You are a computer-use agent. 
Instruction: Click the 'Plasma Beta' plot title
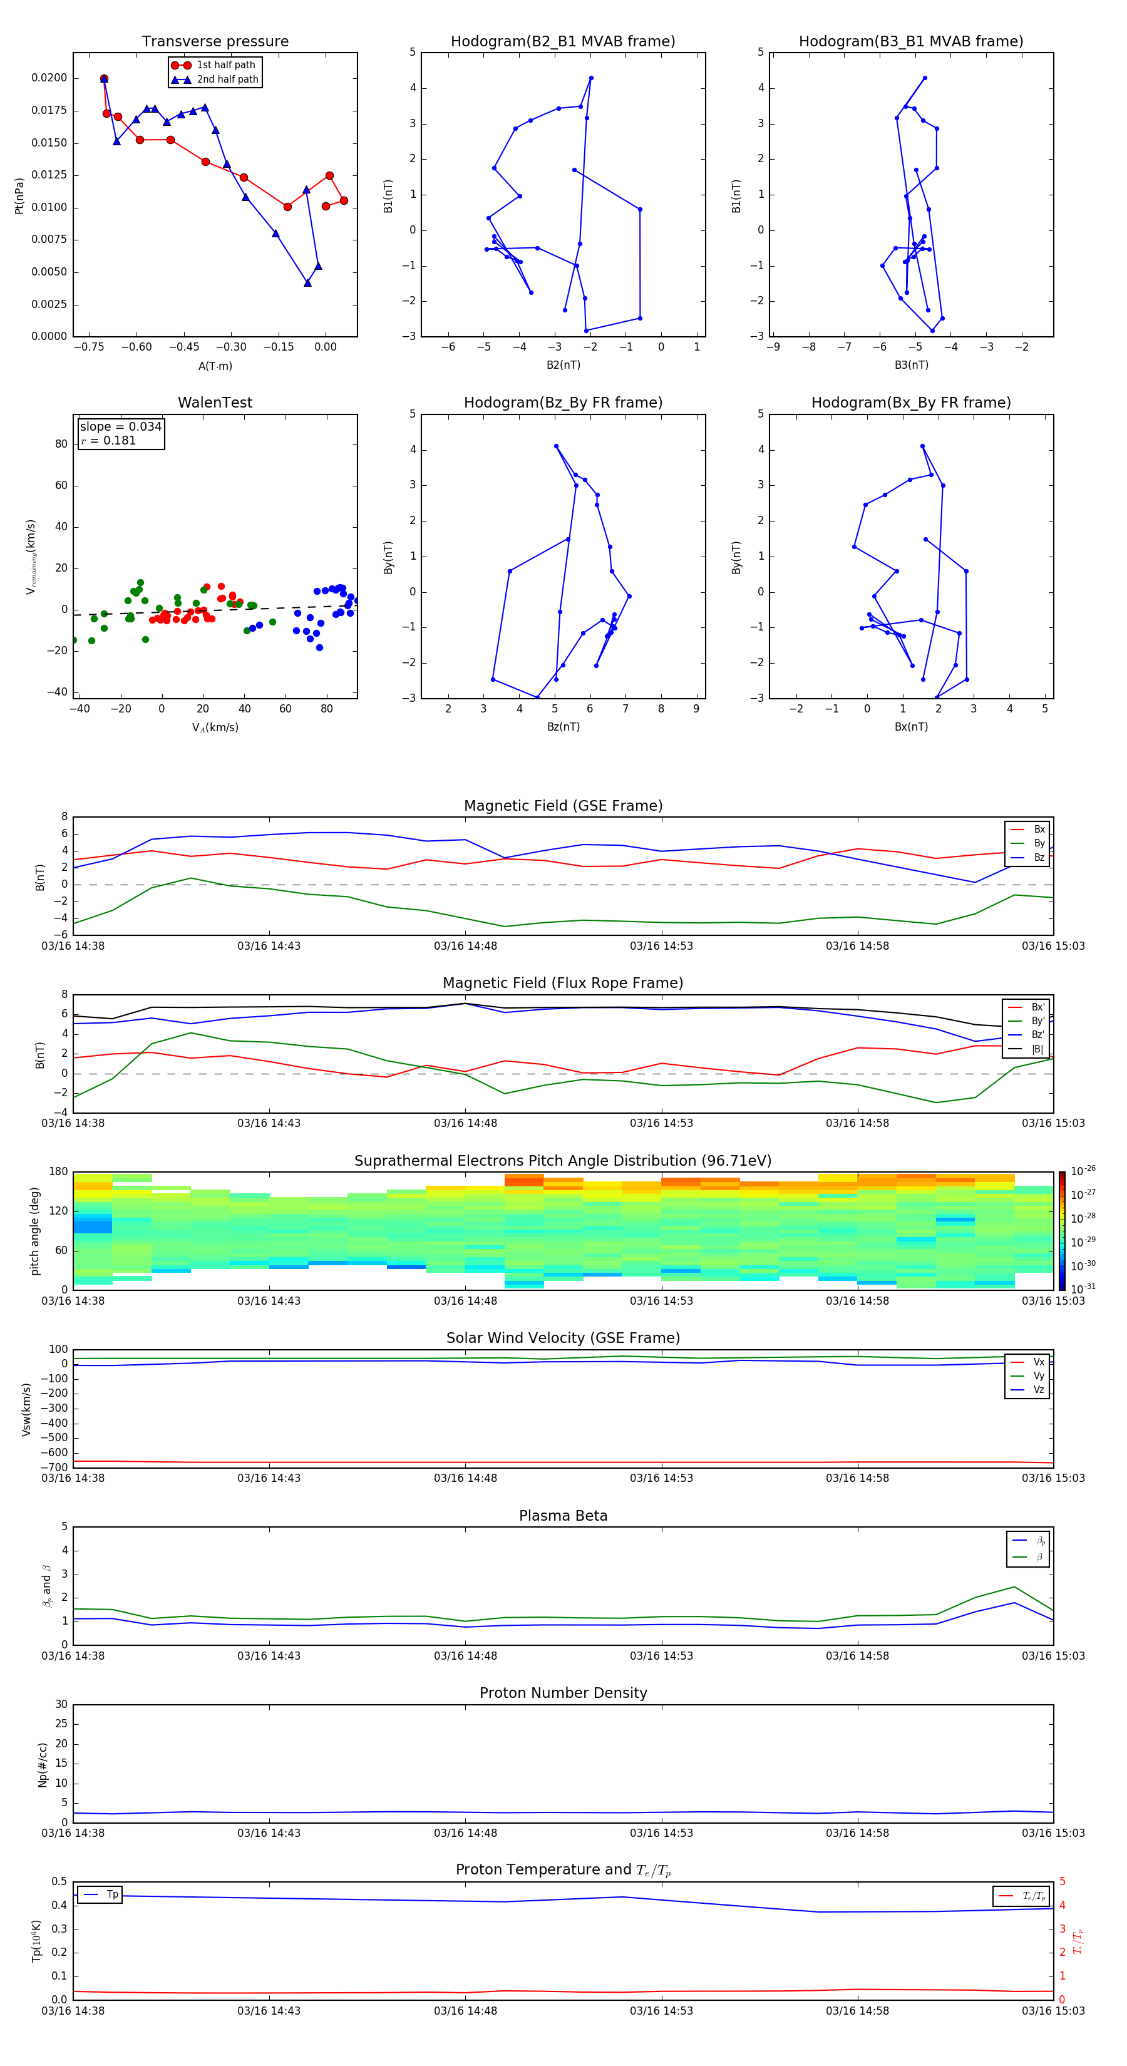(x=563, y=1516)
